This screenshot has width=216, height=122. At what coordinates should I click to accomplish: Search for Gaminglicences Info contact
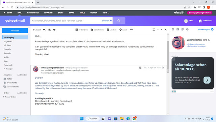[x=209, y=40]
